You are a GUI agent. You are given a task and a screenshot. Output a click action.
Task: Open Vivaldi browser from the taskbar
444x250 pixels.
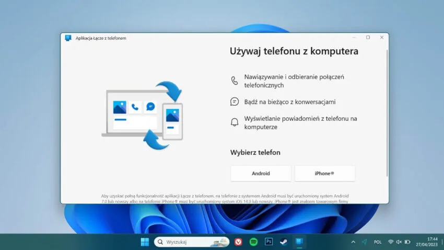pyautogui.click(x=238, y=242)
